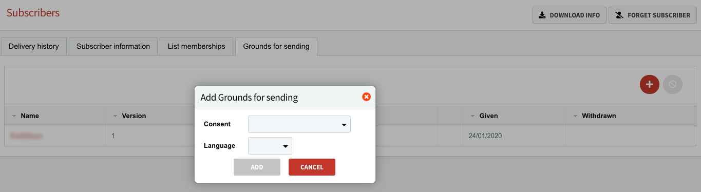The image size is (701, 192).
Task: Click the Version column sort arrow
Action: point(115,116)
